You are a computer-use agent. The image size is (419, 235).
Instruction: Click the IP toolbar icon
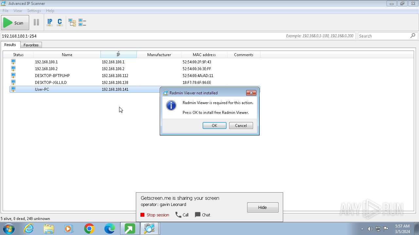pos(50,23)
